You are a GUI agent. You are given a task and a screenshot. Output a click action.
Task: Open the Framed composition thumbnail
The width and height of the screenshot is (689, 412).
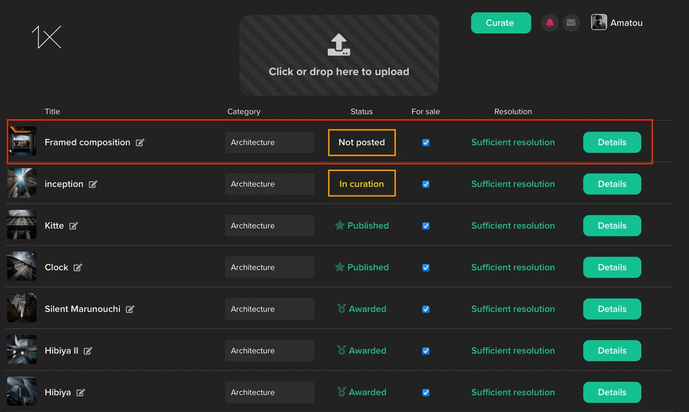pyautogui.click(x=22, y=142)
